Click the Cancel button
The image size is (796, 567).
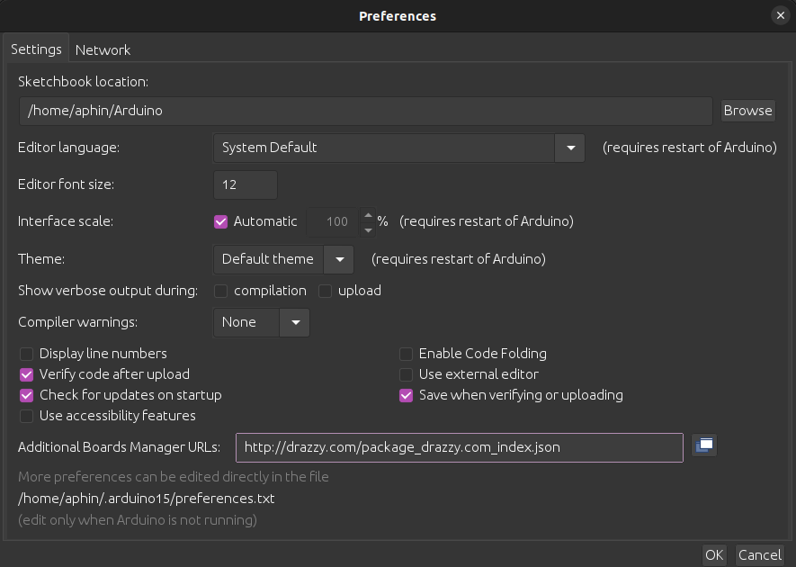760,554
